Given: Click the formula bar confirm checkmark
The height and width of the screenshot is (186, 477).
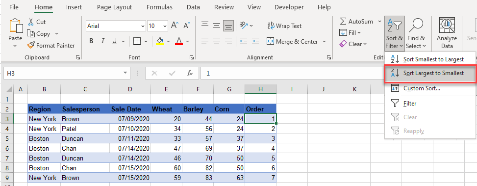Looking at the screenshot, I should 172,73.
